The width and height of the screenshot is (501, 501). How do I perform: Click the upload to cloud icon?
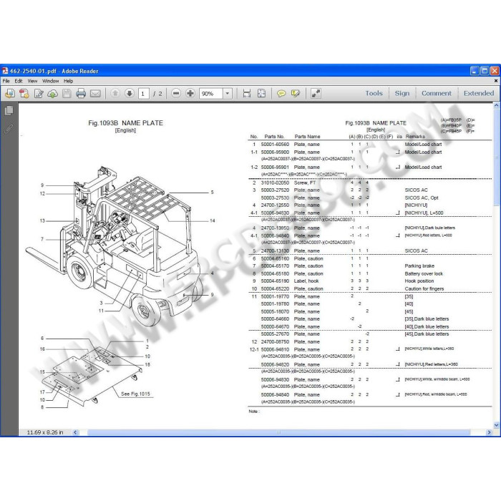tap(53, 94)
